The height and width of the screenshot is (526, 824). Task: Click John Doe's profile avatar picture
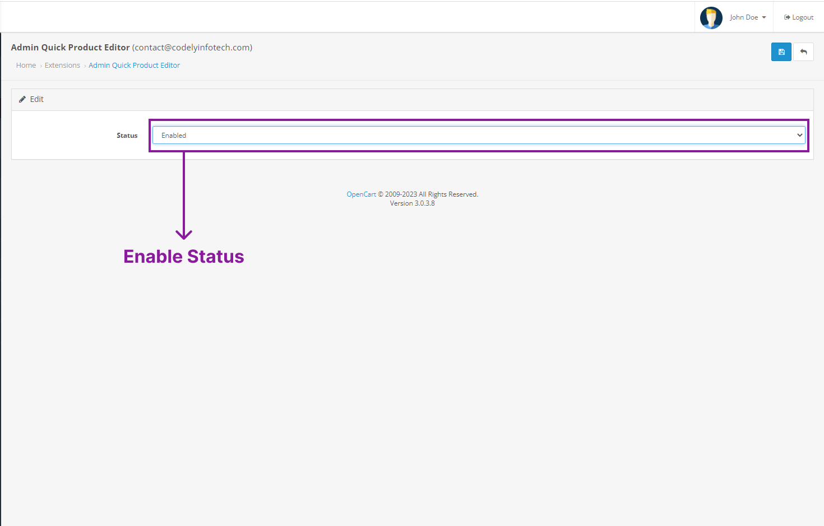[711, 18]
